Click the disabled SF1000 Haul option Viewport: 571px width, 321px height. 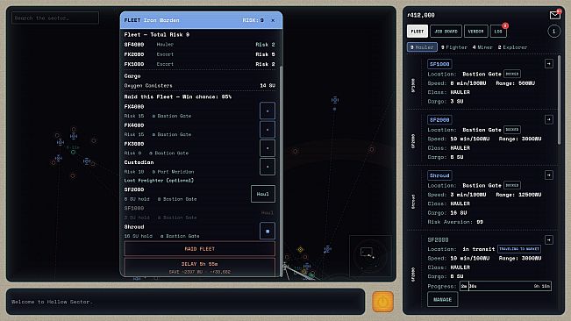click(x=267, y=212)
